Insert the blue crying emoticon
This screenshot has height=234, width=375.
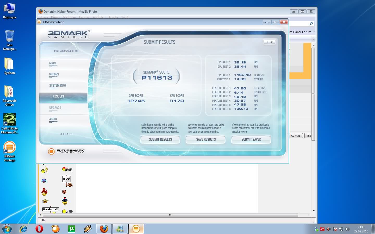click(44, 180)
